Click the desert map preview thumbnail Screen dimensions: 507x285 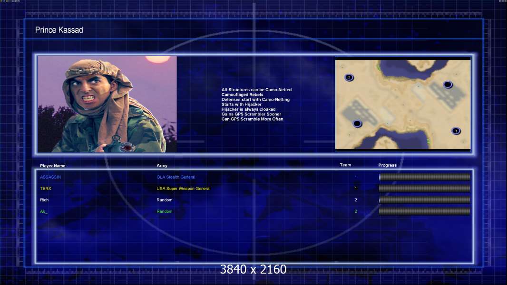(403, 104)
